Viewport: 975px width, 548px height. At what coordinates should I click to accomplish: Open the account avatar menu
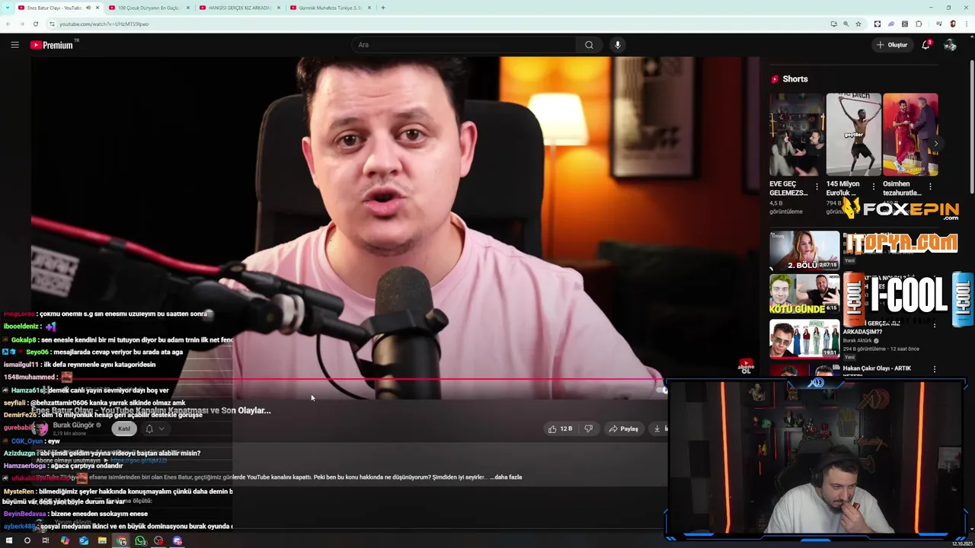[950, 45]
